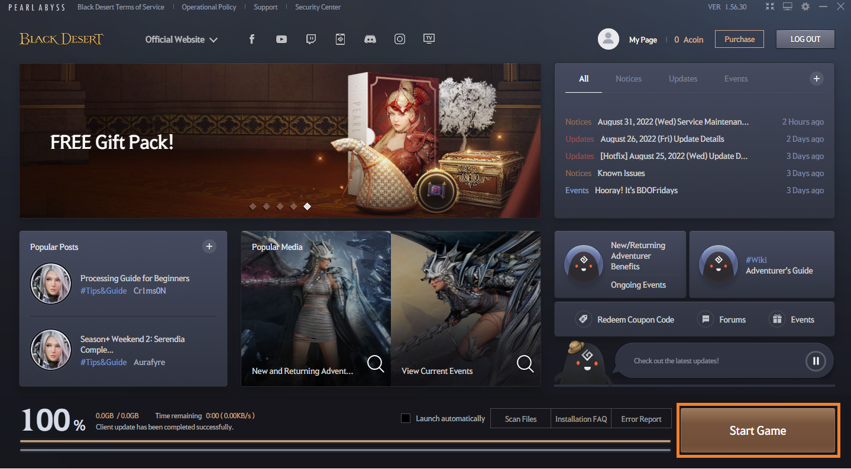Open the Facebook social icon
The image size is (851, 469).
pos(252,40)
